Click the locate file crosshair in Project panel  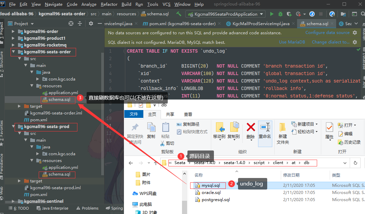(x=71, y=23)
